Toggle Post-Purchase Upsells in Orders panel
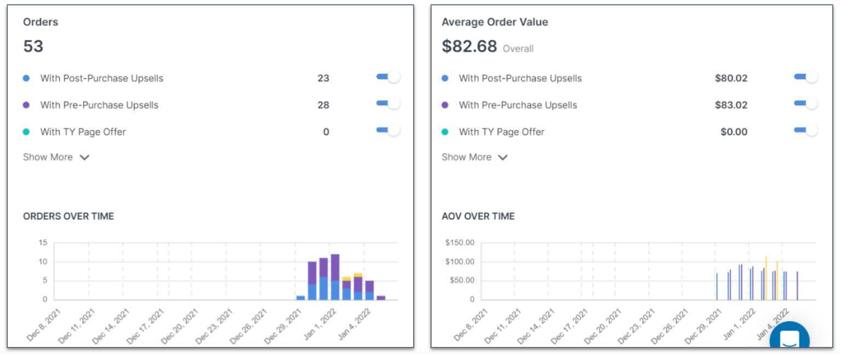Screen dimensions: 841x354 (x=388, y=77)
